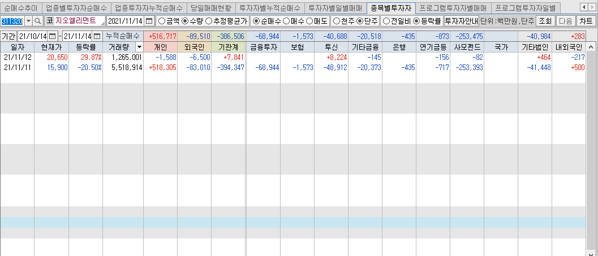Click the -83,010 foreigner cell

(x=194, y=67)
